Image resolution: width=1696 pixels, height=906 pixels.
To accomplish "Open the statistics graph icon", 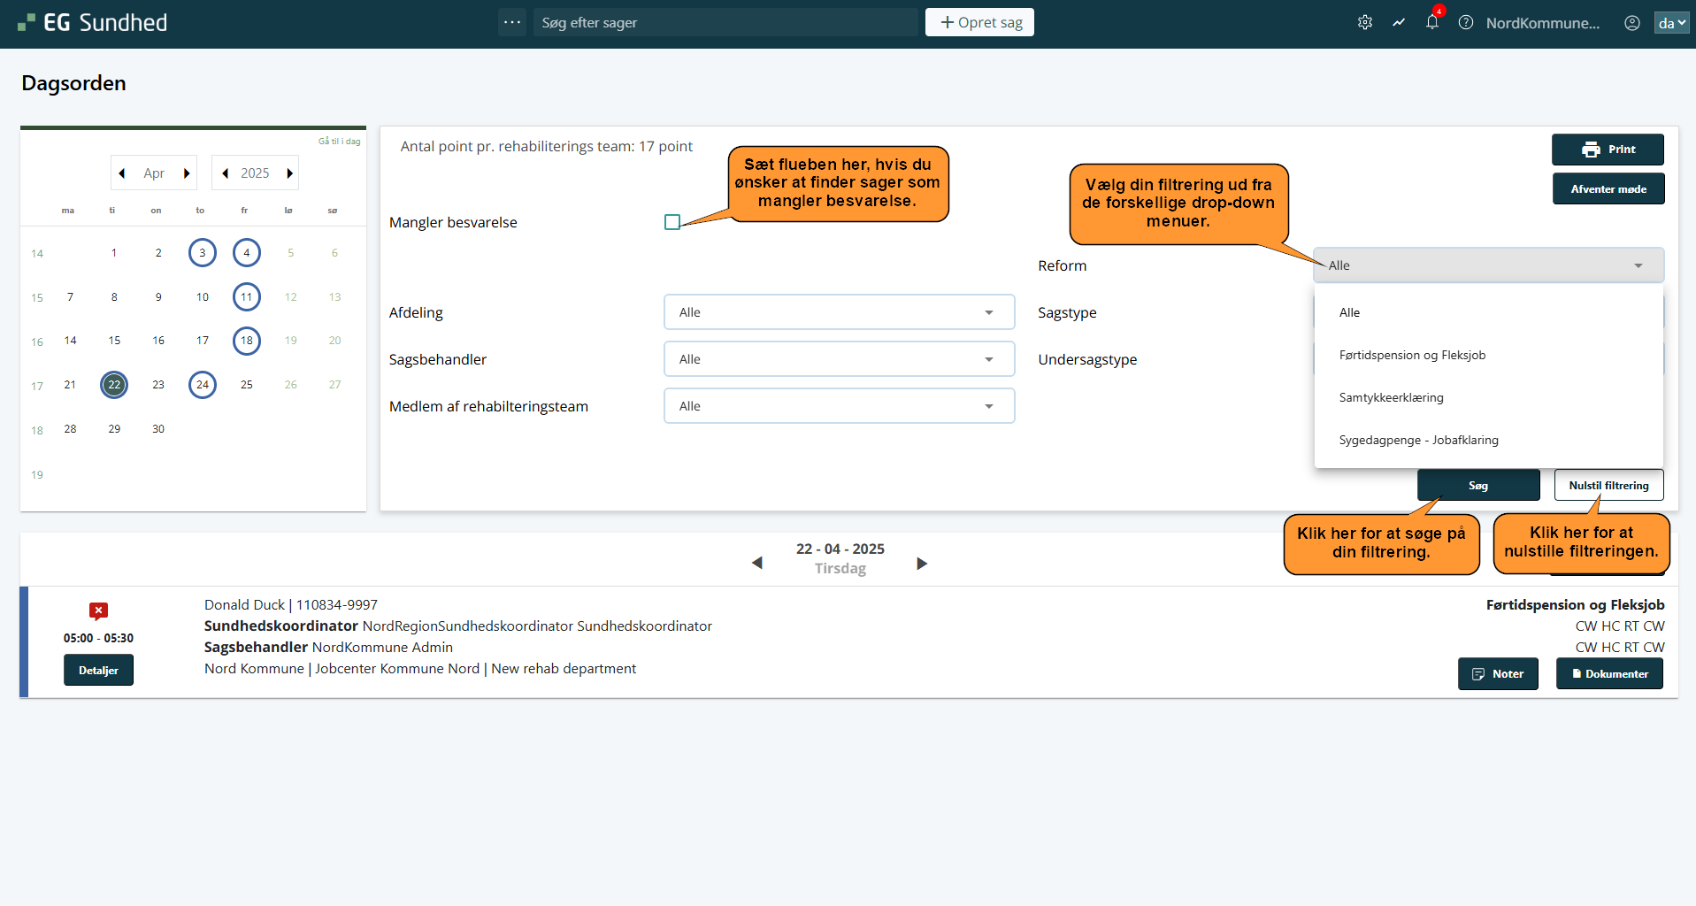I will 1399,23.
